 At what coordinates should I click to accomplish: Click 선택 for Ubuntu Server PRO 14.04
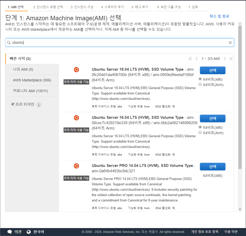213,167
